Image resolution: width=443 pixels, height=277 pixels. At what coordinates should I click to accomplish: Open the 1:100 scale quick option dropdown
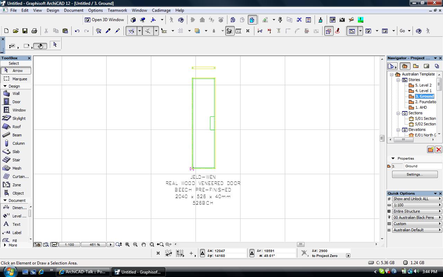coord(417,205)
